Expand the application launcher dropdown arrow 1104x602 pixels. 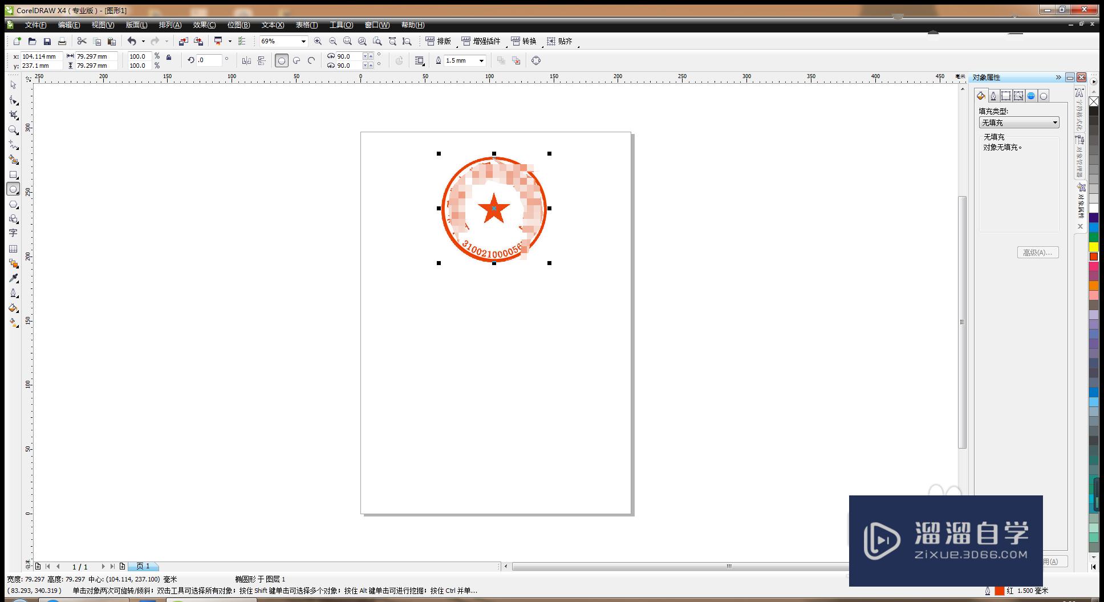(x=230, y=41)
